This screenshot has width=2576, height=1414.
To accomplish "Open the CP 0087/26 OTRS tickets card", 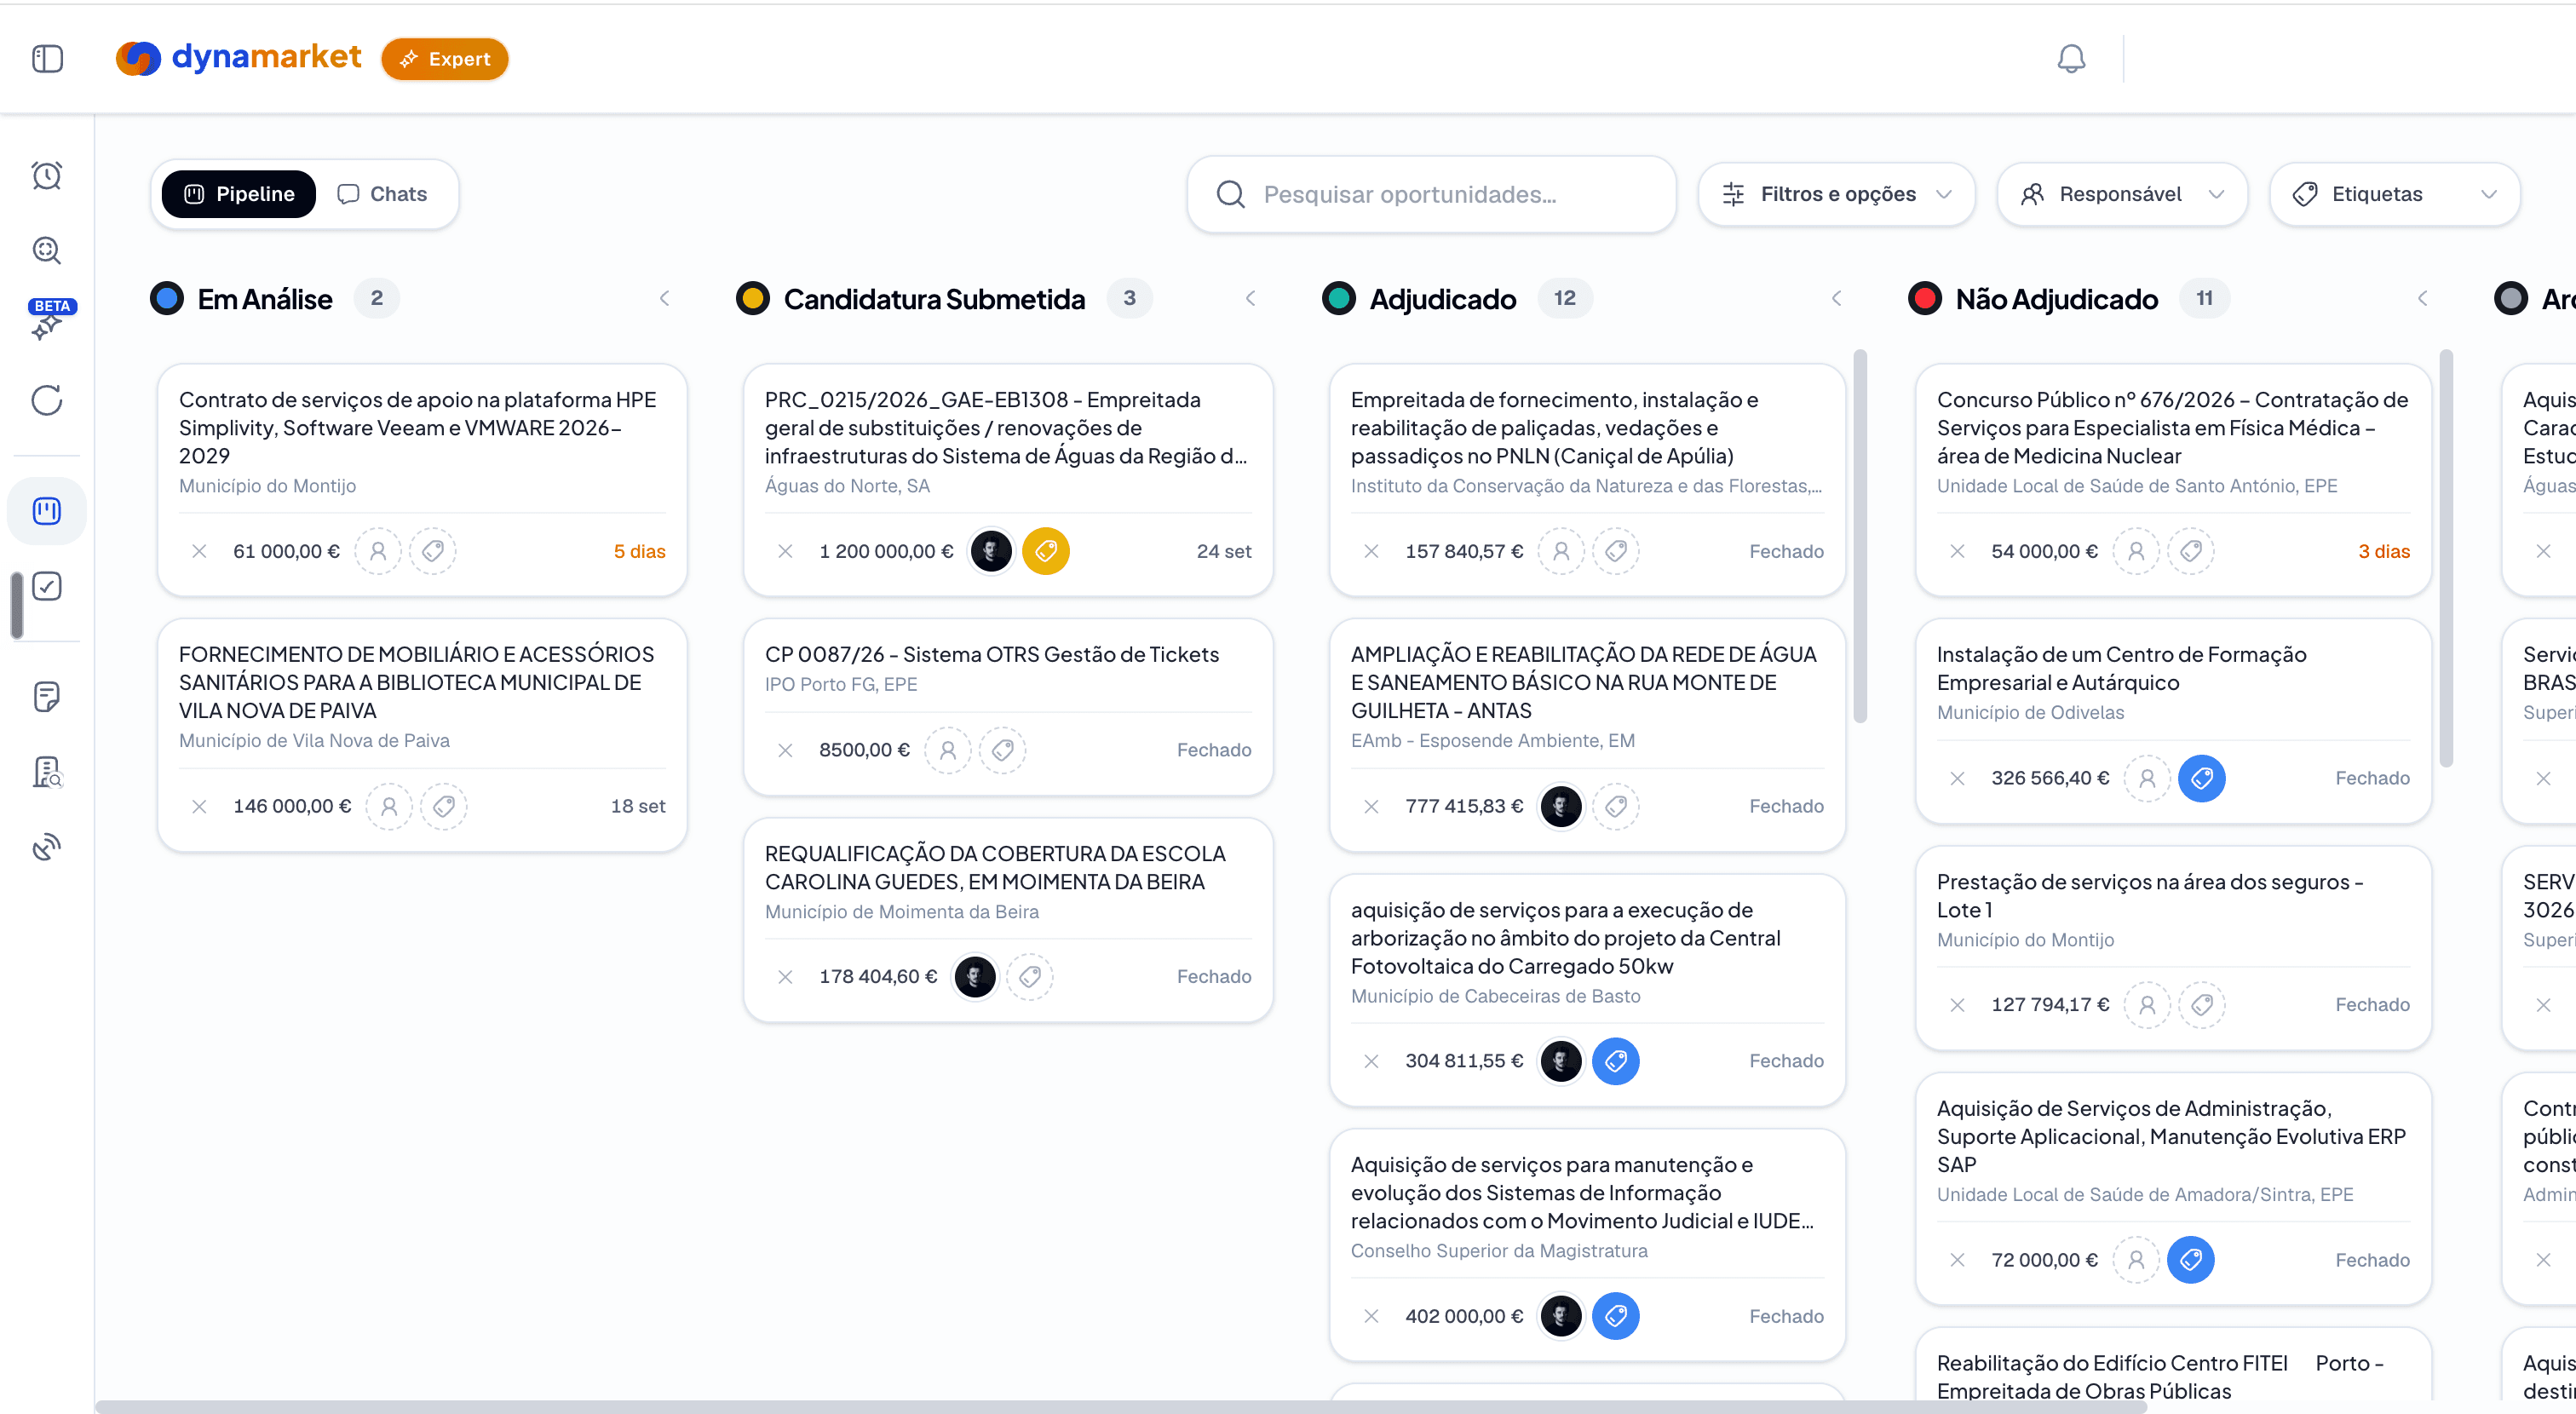I will [1008, 707].
